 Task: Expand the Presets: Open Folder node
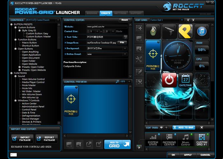point(19,67)
